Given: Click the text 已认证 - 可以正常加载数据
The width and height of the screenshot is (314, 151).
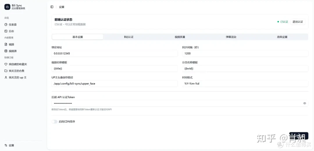Looking at the screenshot, I should point(70,24).
